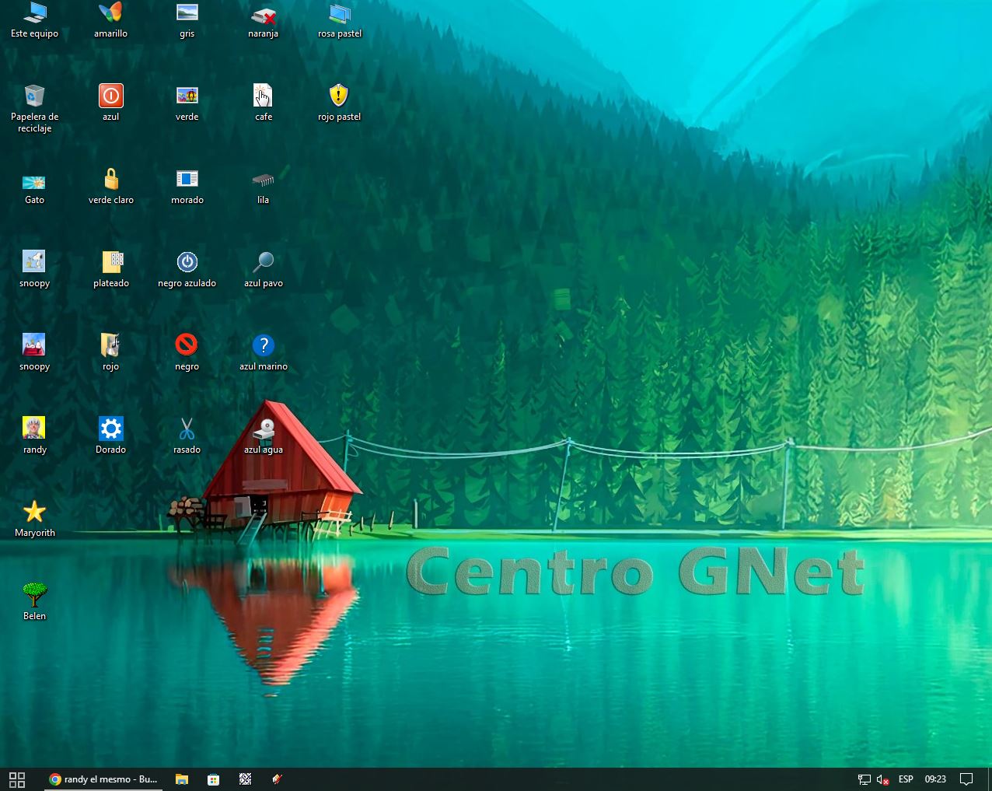Select the 'verde claro' padlock icon
Screen dimensions: 992x791
(x=111, y=180)
